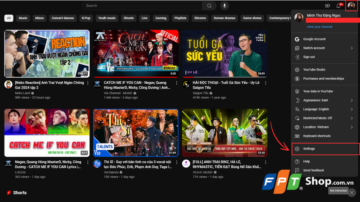Click the YouTube Studio icon
This screenshot has height=202, width=360.
coord(297,70)
